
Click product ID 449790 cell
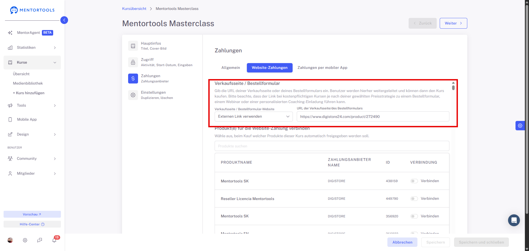click(x=392, y=199)
